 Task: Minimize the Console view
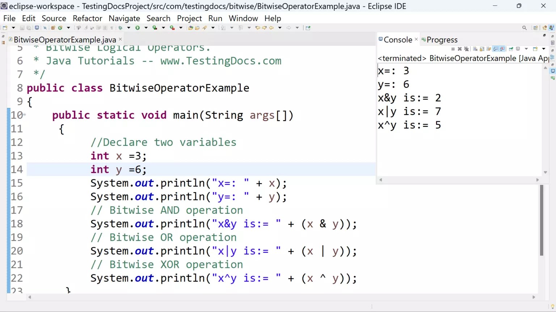544,36
